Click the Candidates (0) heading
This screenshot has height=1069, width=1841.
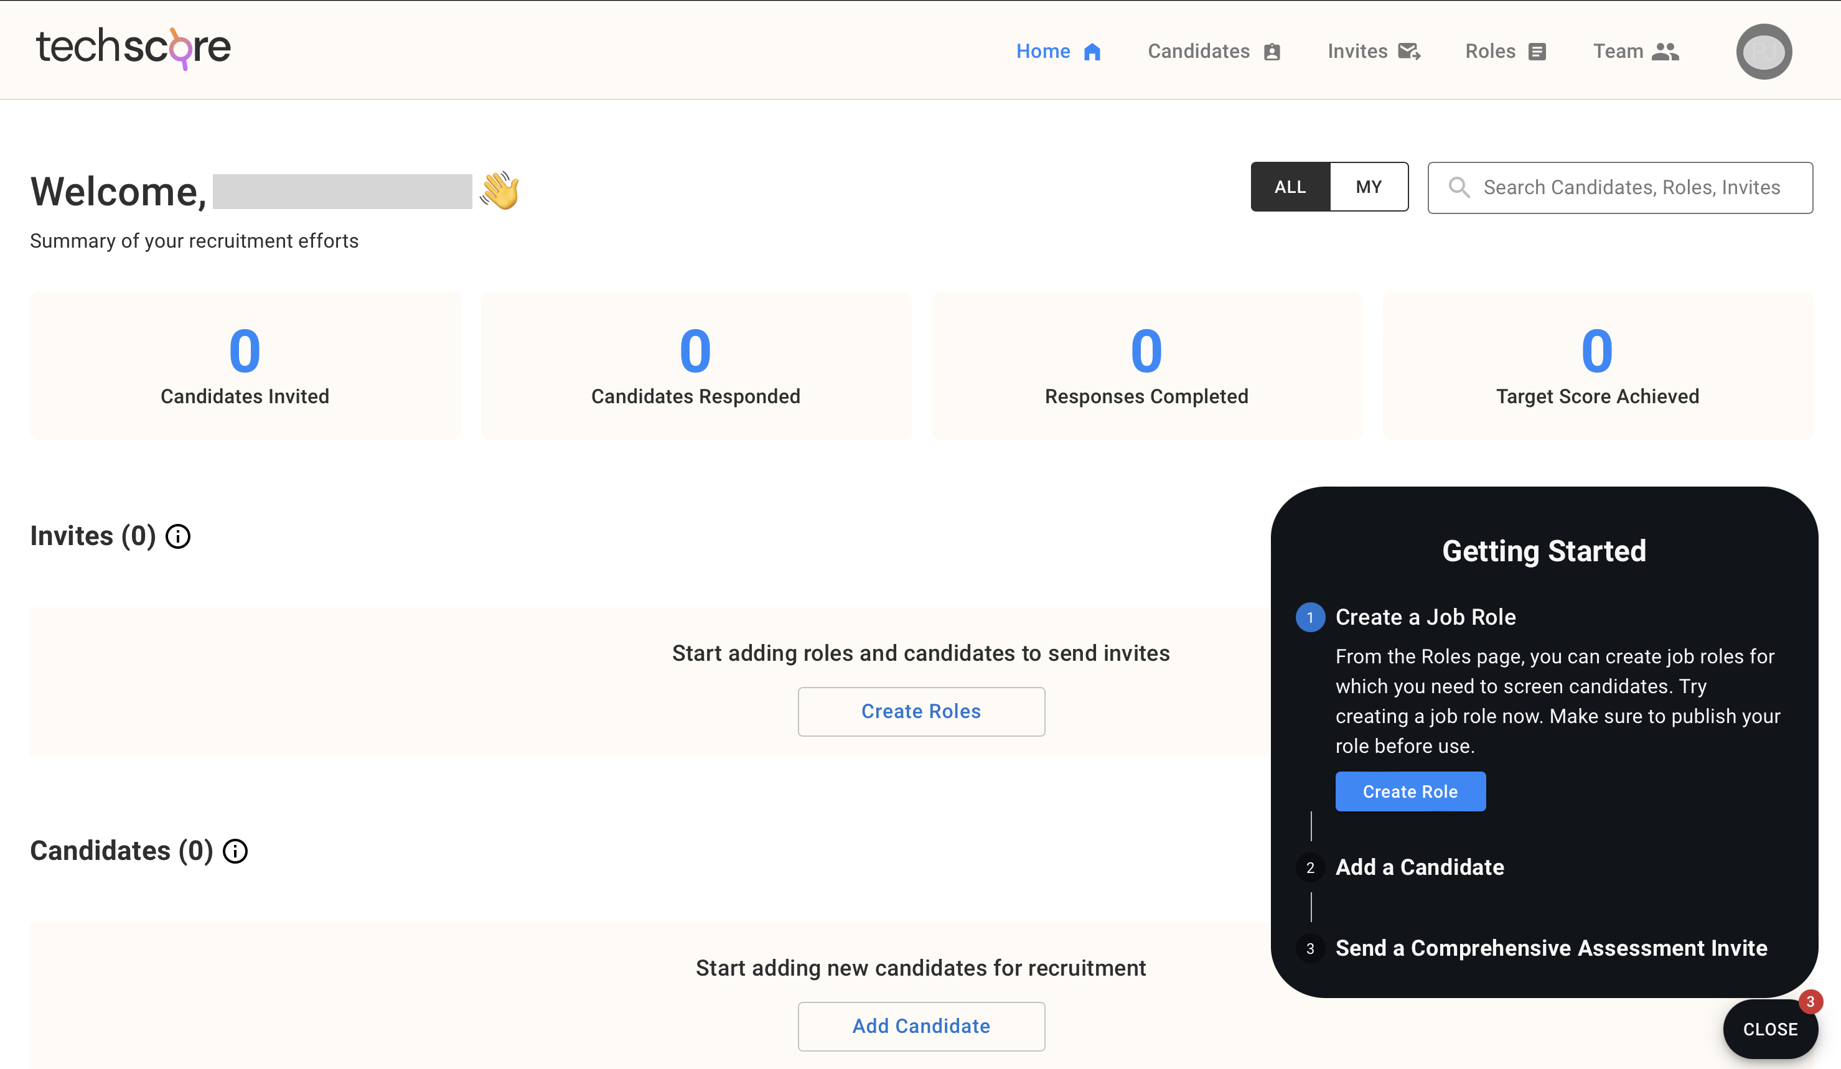(x=121, y=851)
